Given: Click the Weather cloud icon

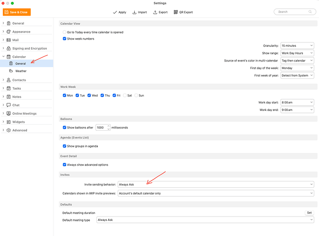Looking at the screenshot, I should click(11, 71).
